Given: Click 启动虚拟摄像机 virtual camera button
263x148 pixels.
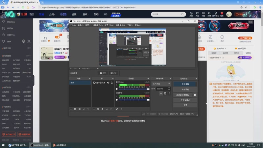Looking at the screenshot, I should [183, 95].
